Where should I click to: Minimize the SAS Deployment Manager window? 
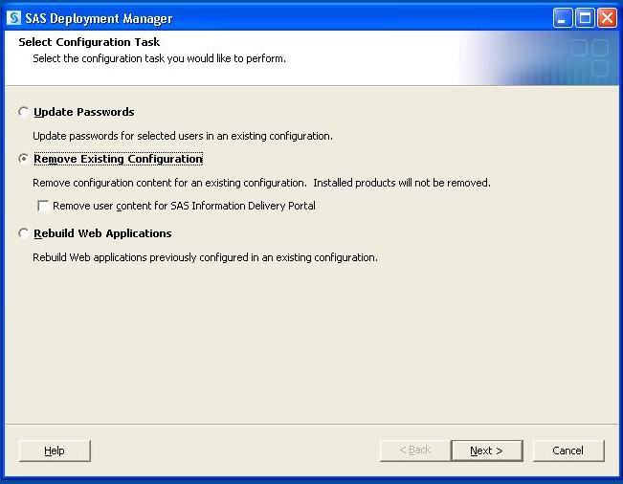[564, 18]
